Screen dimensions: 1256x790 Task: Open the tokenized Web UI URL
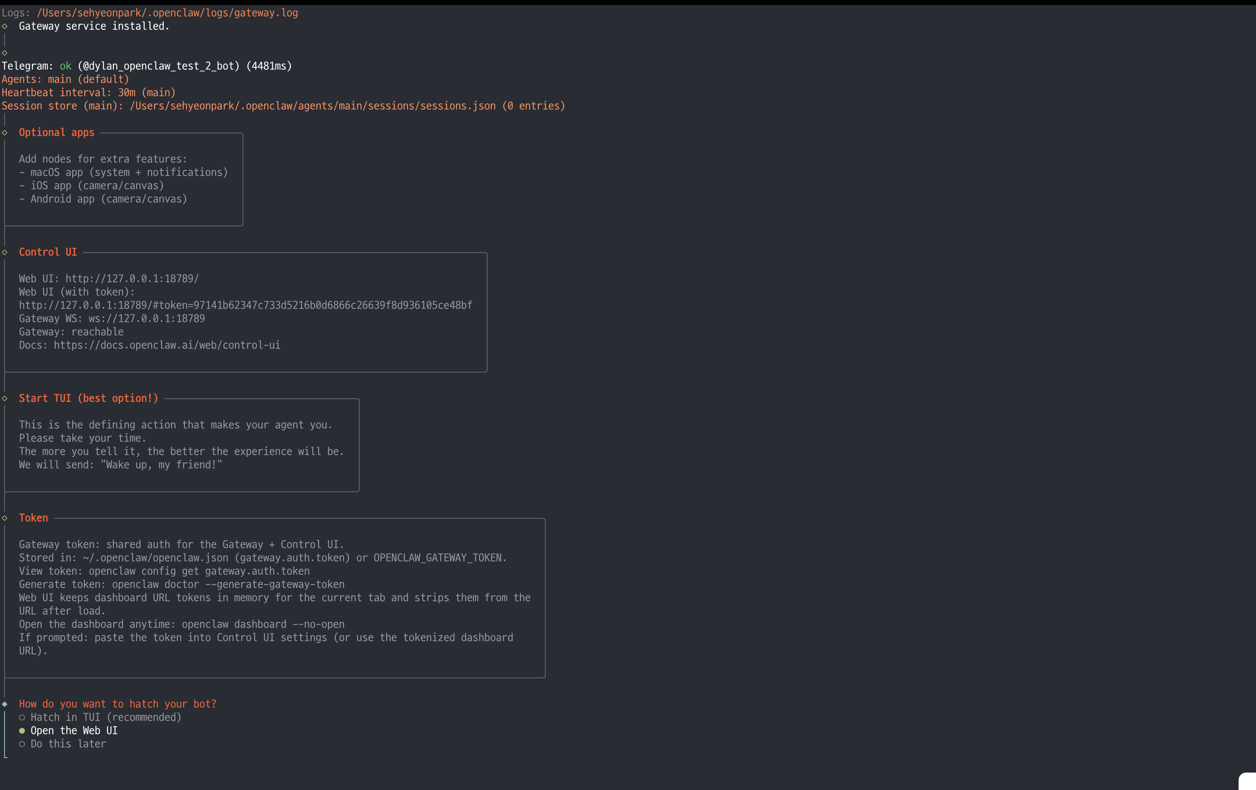(245, 306)
